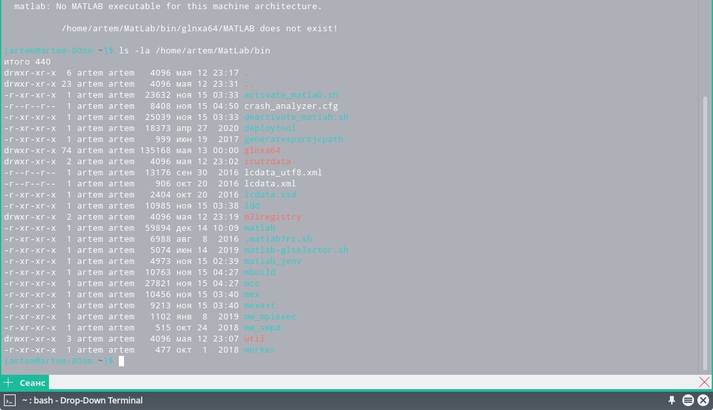Click the mw_mpiexec entry

click(270, 317)
